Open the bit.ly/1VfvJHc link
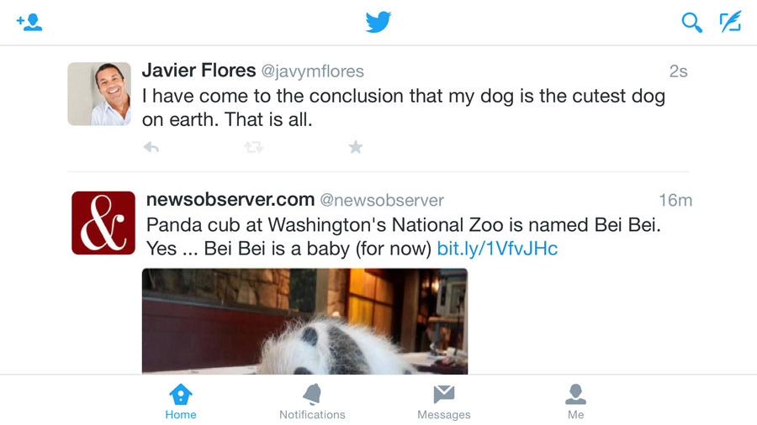 click(497, 249)
